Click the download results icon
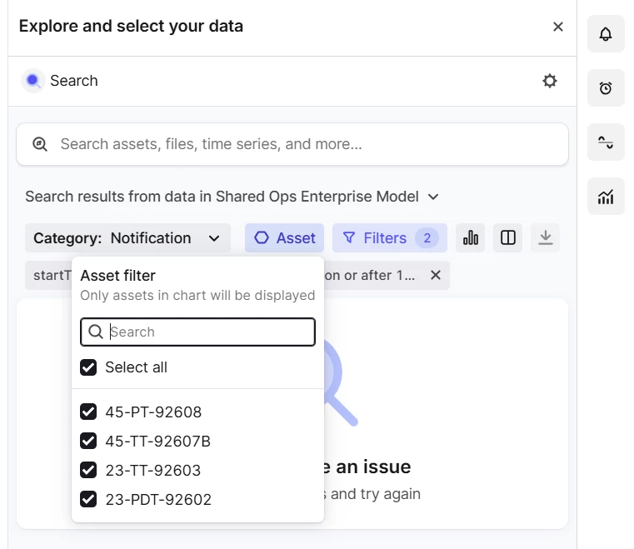This screenshot has width=634, height=549. [x=546, y=237]
